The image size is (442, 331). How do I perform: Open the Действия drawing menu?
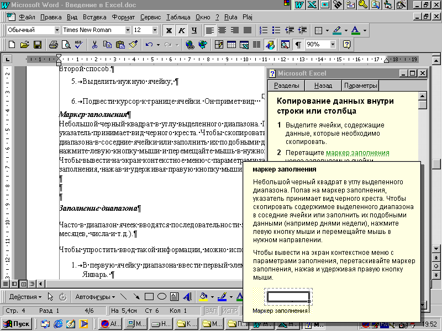pos(25,297)
